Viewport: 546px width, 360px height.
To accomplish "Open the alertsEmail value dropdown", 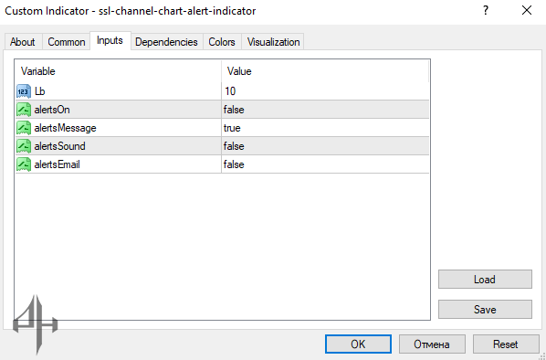I will pyautogui.click(x=325, y=164).
